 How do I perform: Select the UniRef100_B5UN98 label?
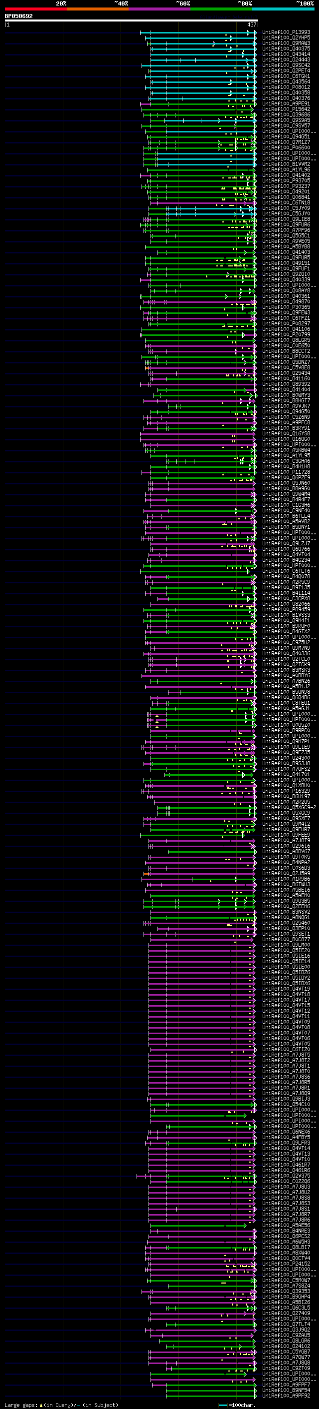point(286,692)
